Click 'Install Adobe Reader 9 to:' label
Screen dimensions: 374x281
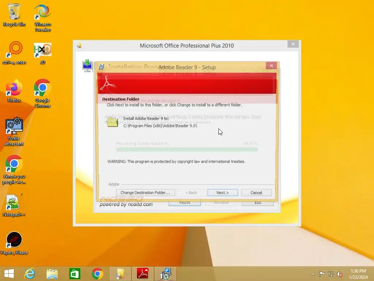(x=146, y=119)
